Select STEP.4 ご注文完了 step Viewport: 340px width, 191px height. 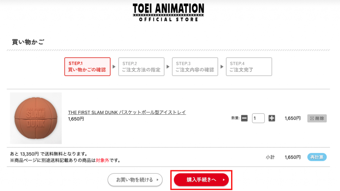click(249, 67)
